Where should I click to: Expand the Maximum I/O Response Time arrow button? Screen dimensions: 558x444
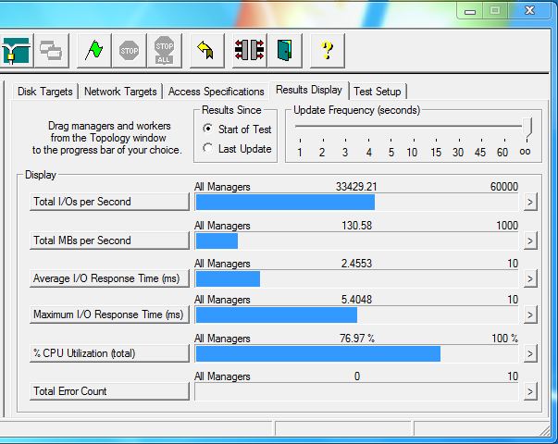[530, 314]
